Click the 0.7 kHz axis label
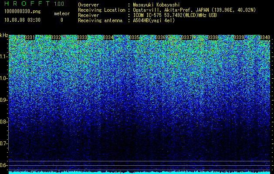This screenshot has width=274, height=174. pyautogui.click(x=3, y=144)
